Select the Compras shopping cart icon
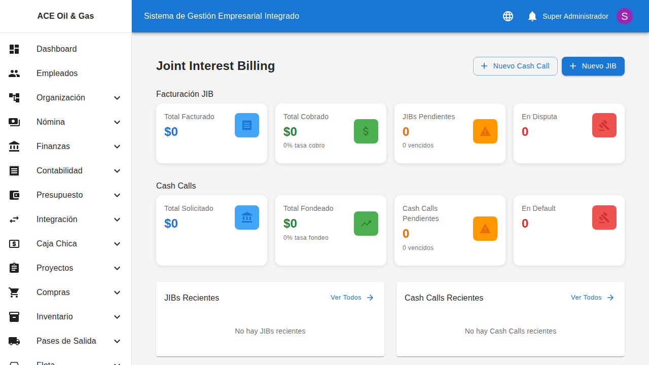This screenshot has height=365, width=649. (x=14, y=292)
